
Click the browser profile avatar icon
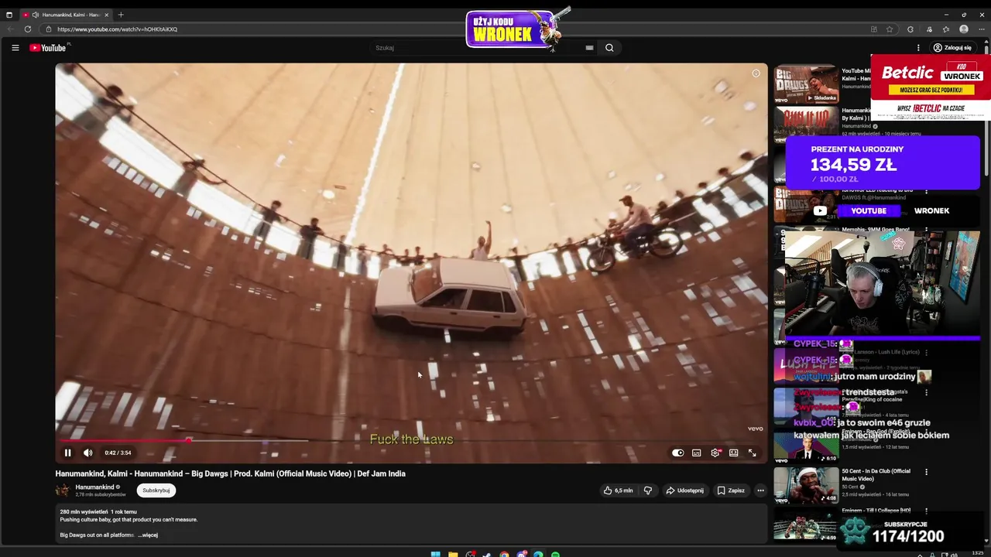(x=964, y=29)
